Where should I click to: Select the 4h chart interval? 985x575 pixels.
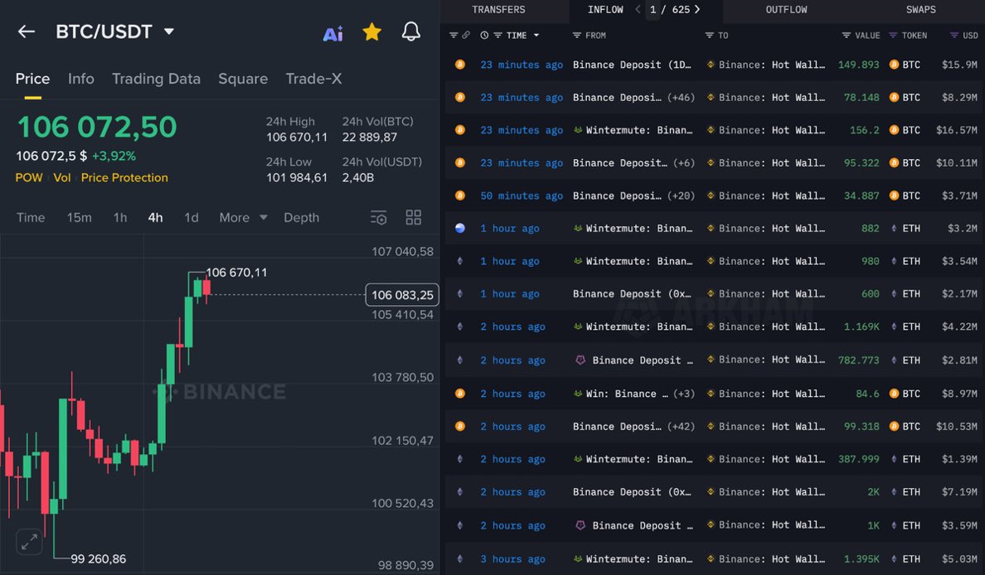[x=155, y=217]
